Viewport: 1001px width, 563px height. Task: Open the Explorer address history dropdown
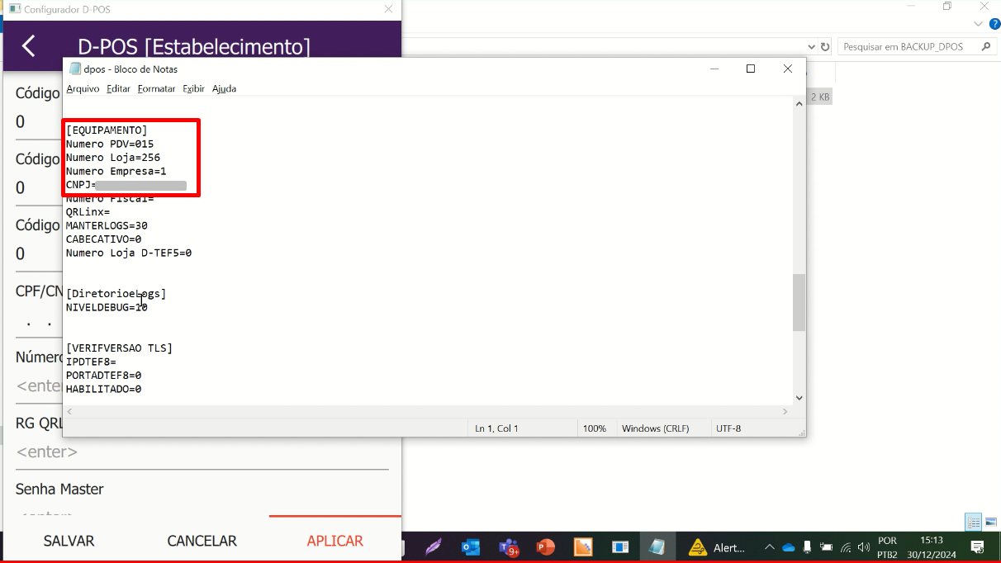[811, 47]
